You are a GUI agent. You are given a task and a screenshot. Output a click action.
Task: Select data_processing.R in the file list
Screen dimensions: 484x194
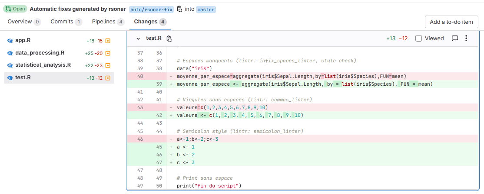click(x=59, y=53)
